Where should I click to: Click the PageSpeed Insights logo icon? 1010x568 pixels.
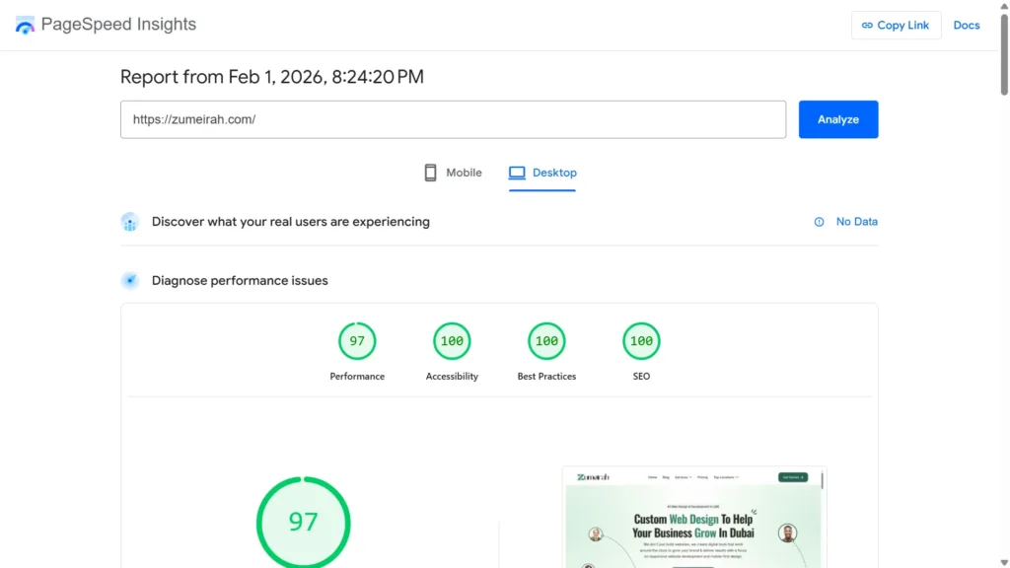[25, 24]
